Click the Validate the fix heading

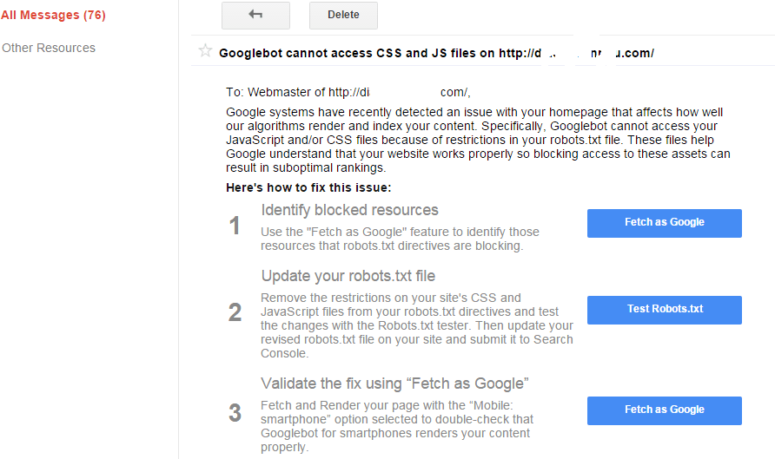[x=394, y=384]
